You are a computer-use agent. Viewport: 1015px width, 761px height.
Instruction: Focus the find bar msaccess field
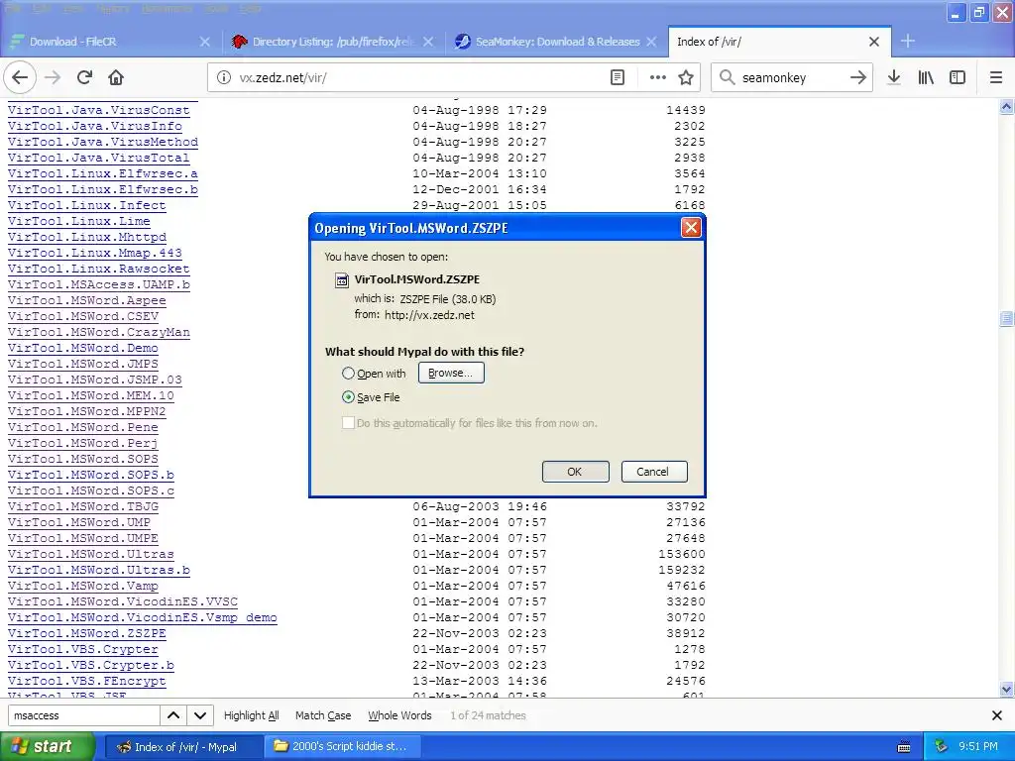(x=83, y=715)
